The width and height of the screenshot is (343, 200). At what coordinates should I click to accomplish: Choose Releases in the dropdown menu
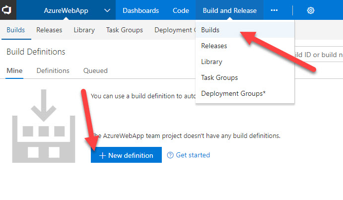coord(214,46)
